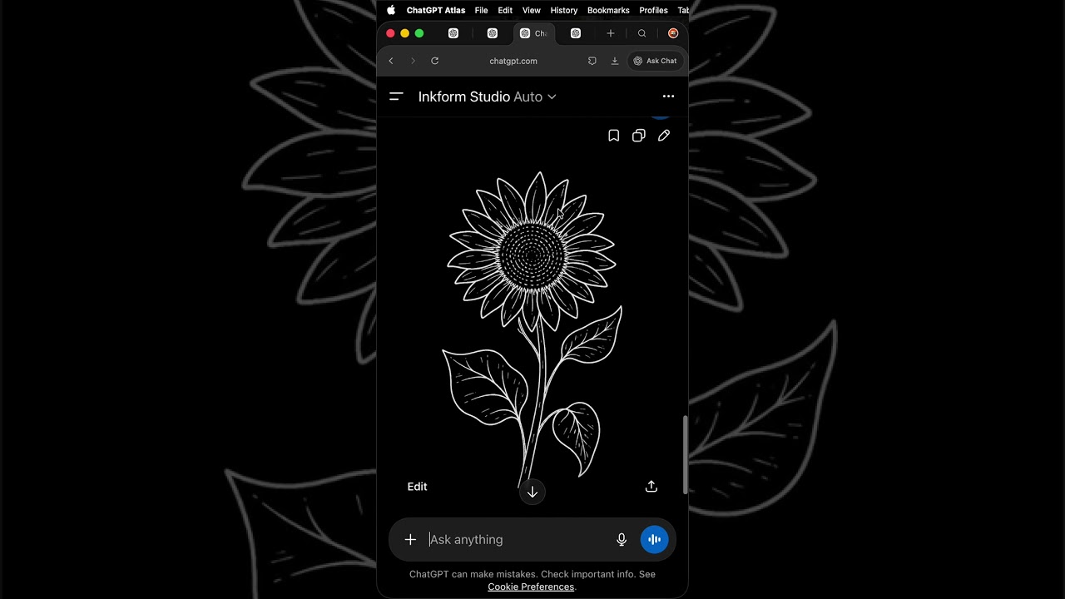Image resolution: width=1065 pixels, height=599 pixels.
Task: Click the plus attachment button in prompt bar
Action: click(410, 540)
